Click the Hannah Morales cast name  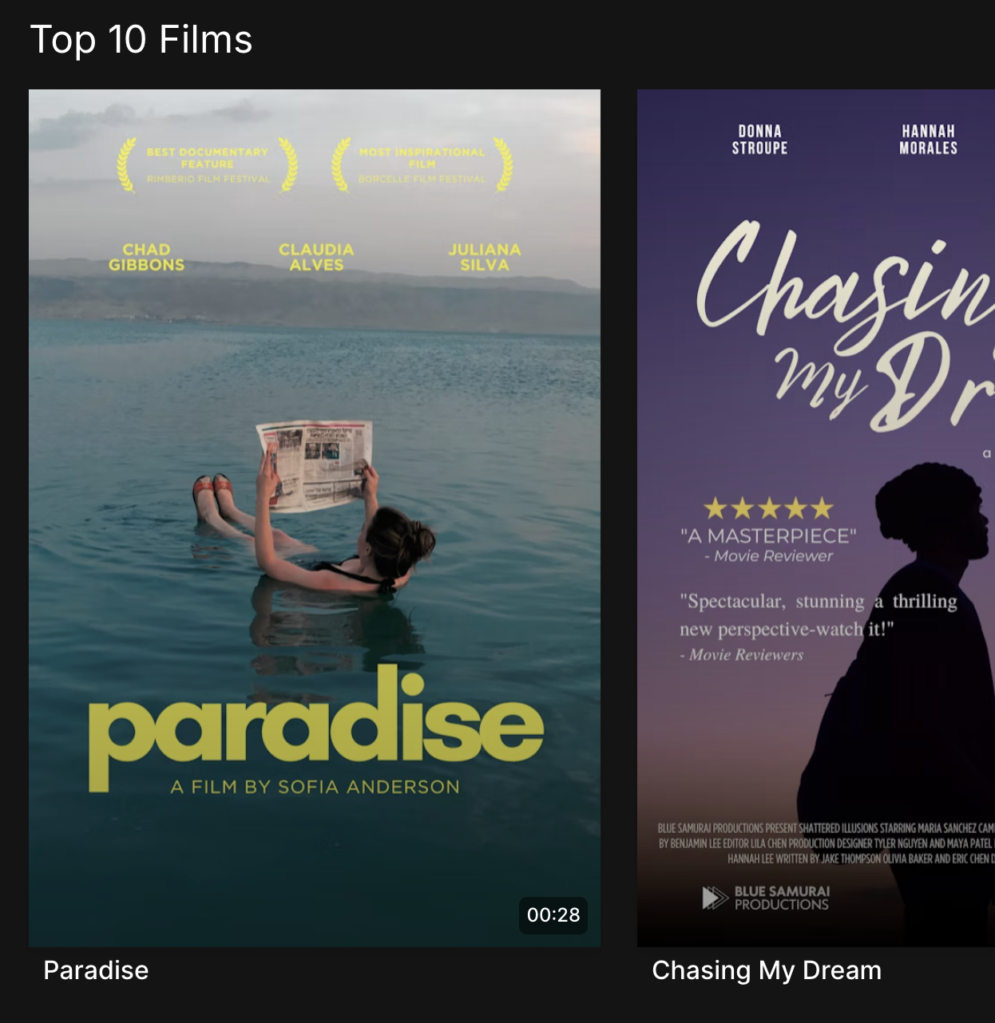click(928, 140)
